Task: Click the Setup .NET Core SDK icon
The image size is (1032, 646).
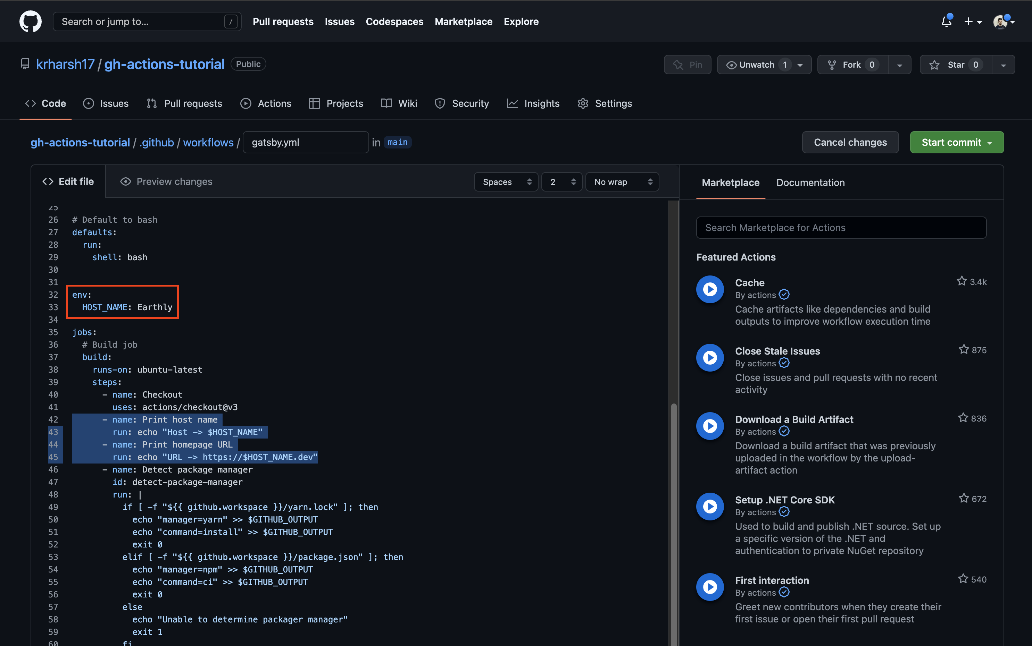Action: tap(710, 506)
